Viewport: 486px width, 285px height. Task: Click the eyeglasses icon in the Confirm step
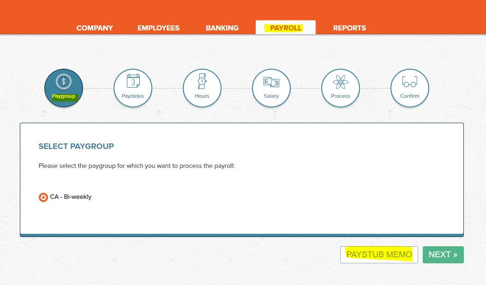410,82
